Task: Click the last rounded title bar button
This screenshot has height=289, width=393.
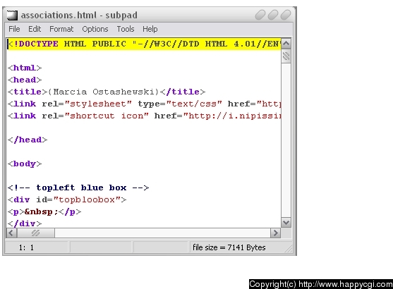Action: (286, 15)
